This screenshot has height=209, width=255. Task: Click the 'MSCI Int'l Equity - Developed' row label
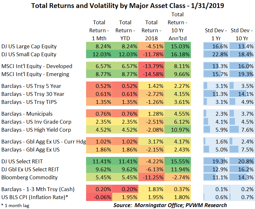pos(37,66)
